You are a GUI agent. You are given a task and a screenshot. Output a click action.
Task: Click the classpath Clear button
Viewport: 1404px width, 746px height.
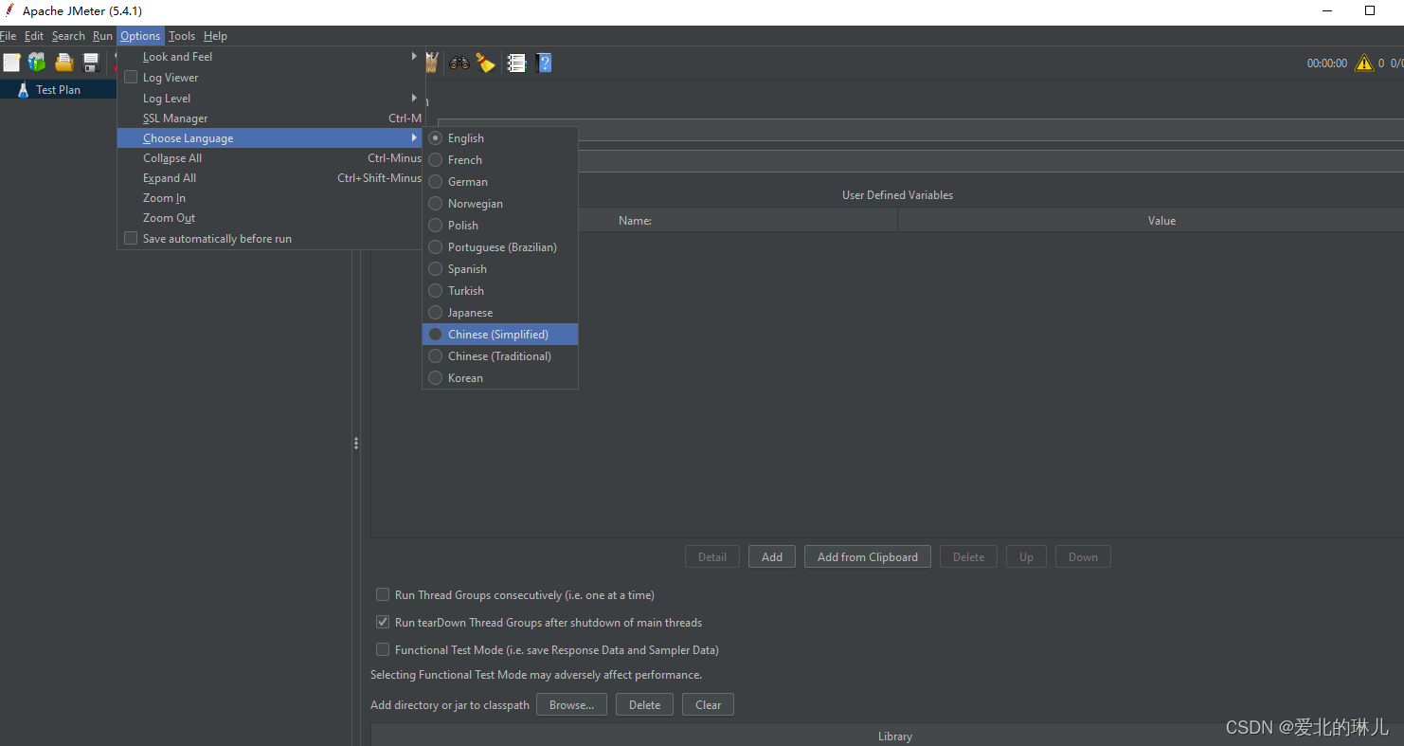point(708,704)
